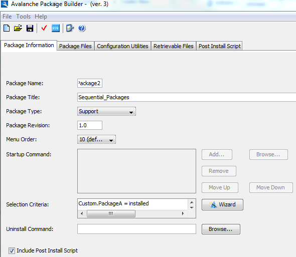The height and width of the screenshot is (257, 296).
Task: Validate package using the red checkmark icon
Action: click(x=44, y=28)
